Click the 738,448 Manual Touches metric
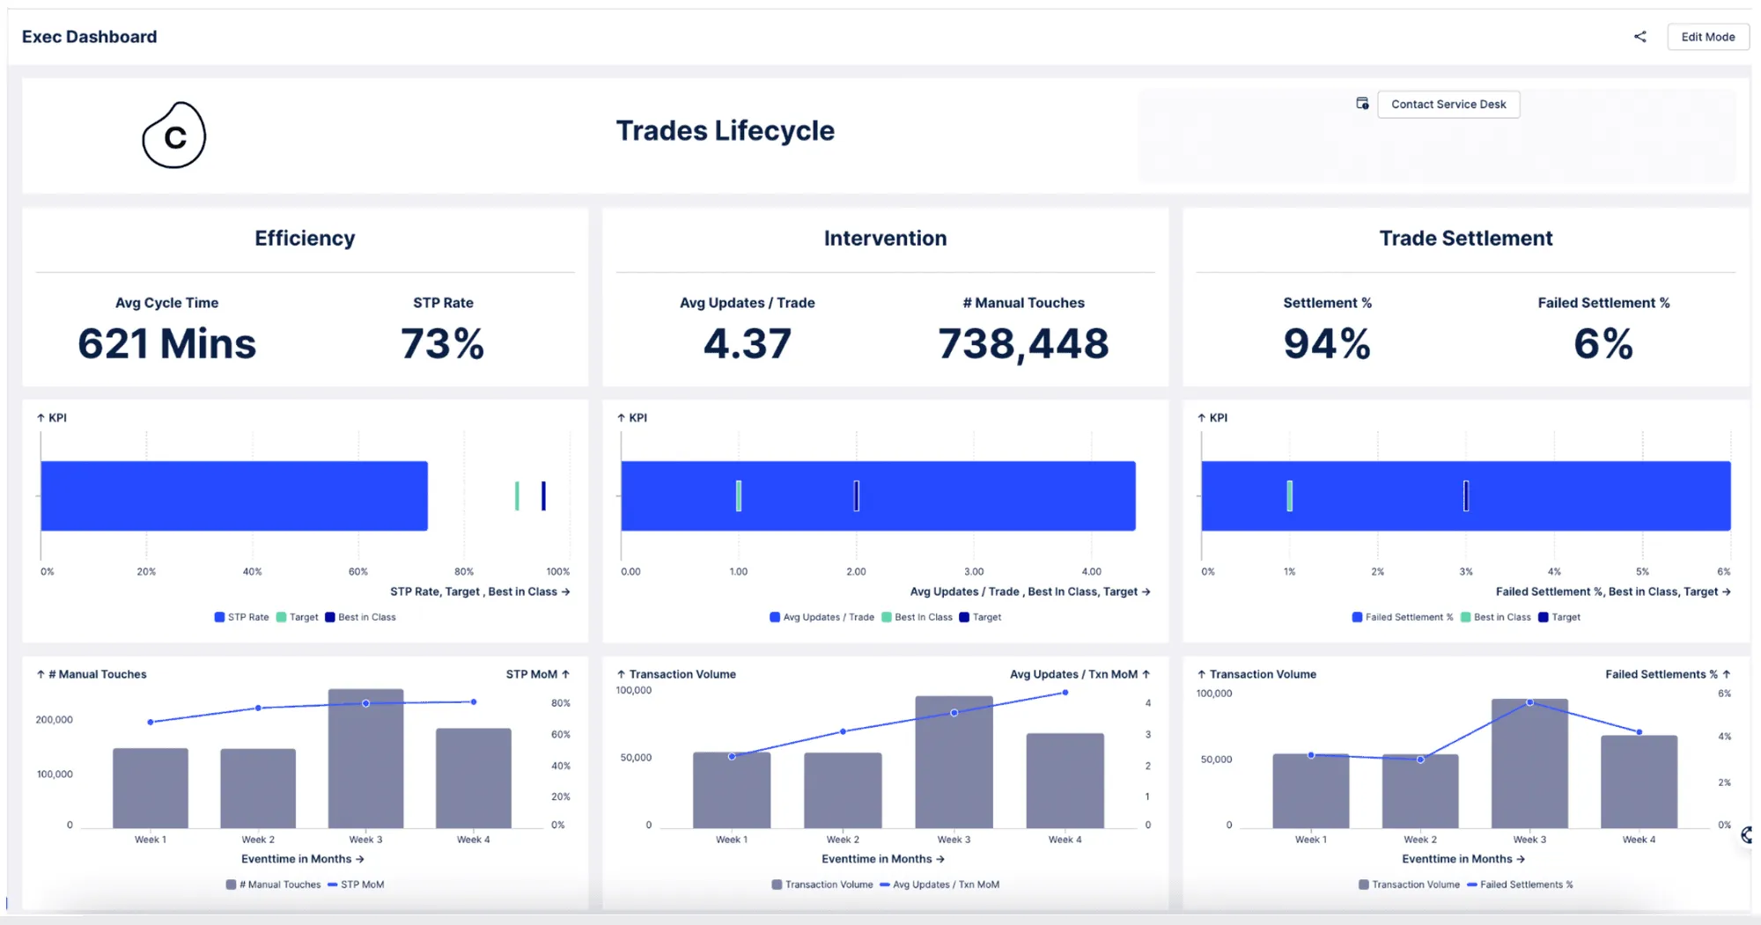This screenshot has height=925, width=1761. 1023,343
